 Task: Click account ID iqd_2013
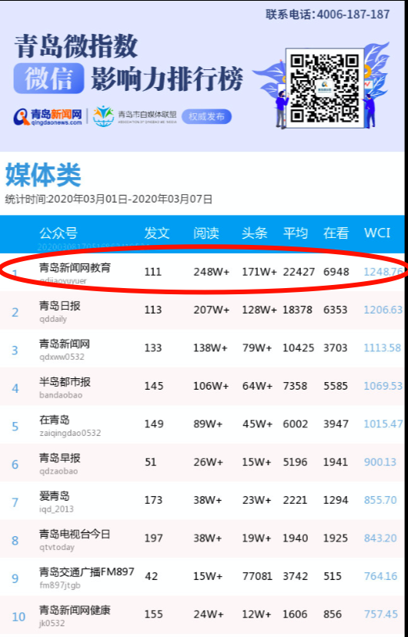56,509
